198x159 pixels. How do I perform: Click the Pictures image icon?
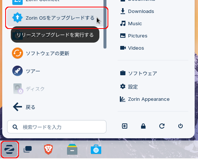click(123, 36)
